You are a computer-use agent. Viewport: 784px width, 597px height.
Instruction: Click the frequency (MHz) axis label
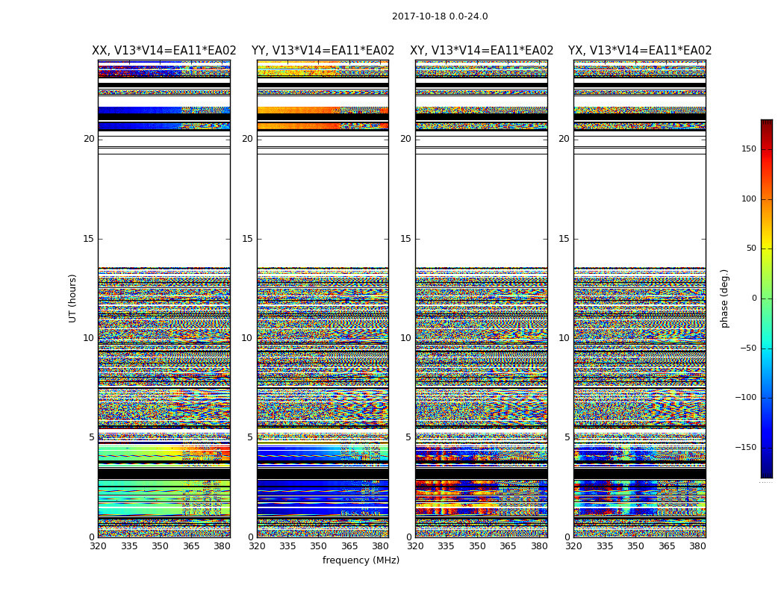361,560
